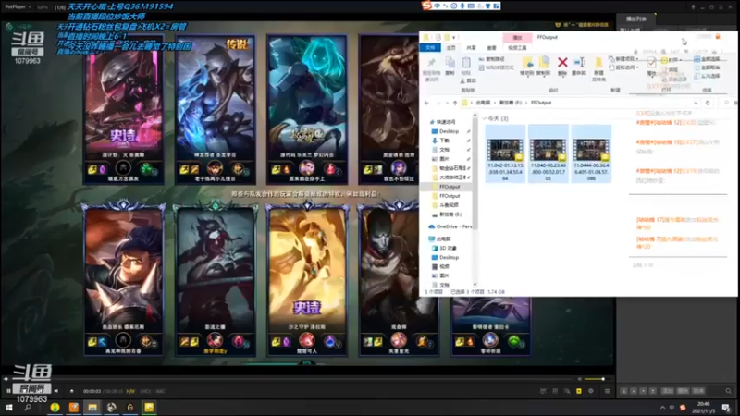Viewport: 740px width, 416px height.
Task: Click the Paste icon in clipboard group
Action: (x=466, y=63)
